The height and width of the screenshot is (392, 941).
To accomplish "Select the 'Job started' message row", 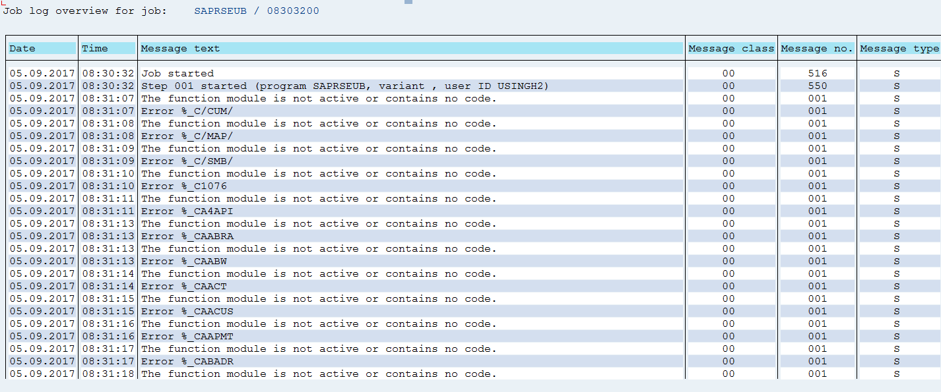I will (x=412, y=73).
